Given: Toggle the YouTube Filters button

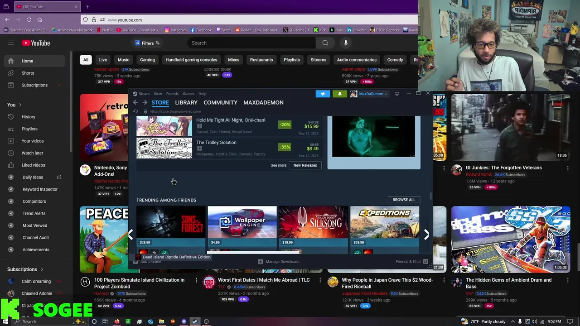Looking at the screenshot, I should 147,43.
